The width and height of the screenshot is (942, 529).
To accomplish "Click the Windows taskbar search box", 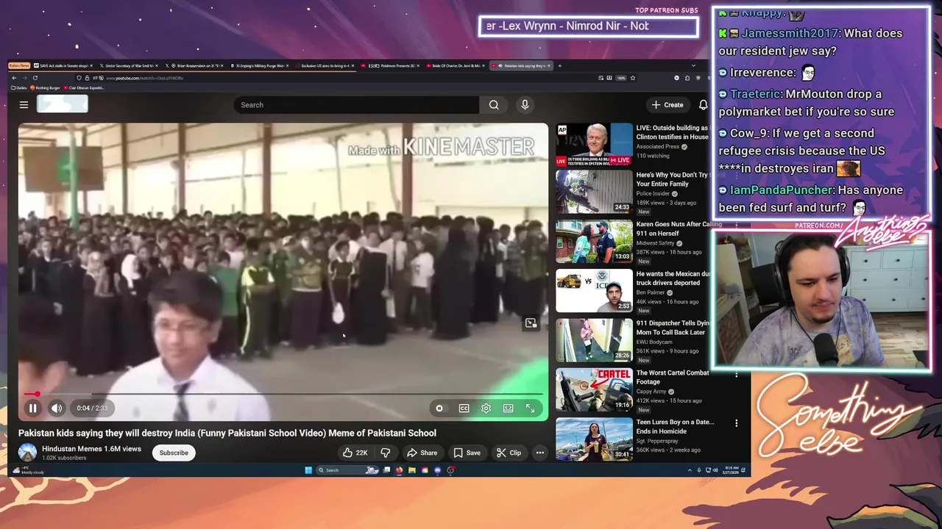I will point(348,470).
